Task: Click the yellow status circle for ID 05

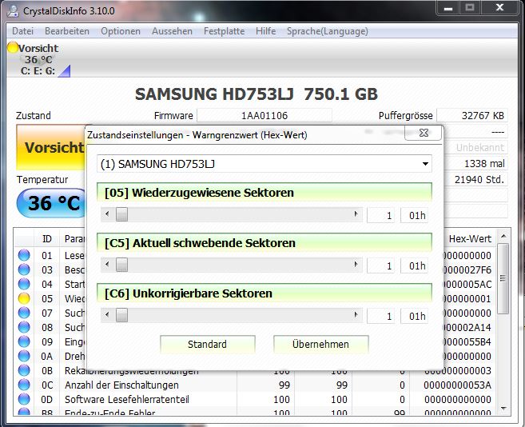Action: point(24,298)
